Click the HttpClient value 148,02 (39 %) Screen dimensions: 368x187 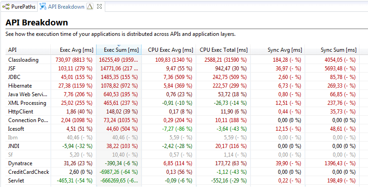point(122,112)
